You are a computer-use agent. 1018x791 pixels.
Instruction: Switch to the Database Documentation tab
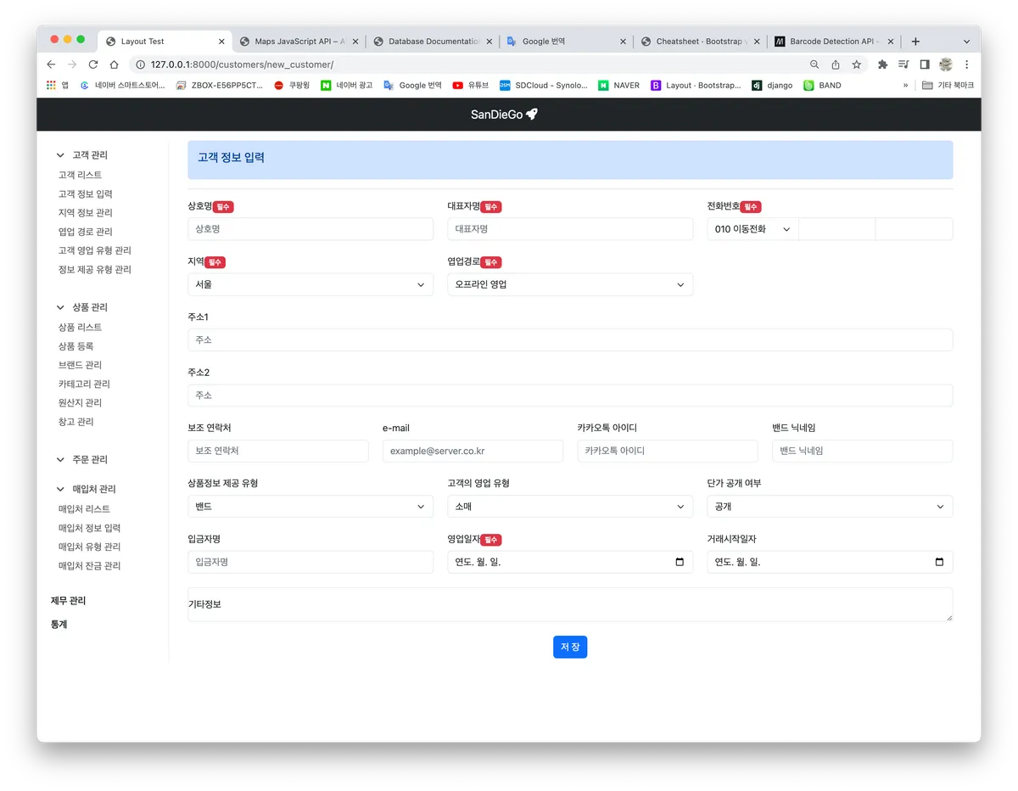pos(431,41)
